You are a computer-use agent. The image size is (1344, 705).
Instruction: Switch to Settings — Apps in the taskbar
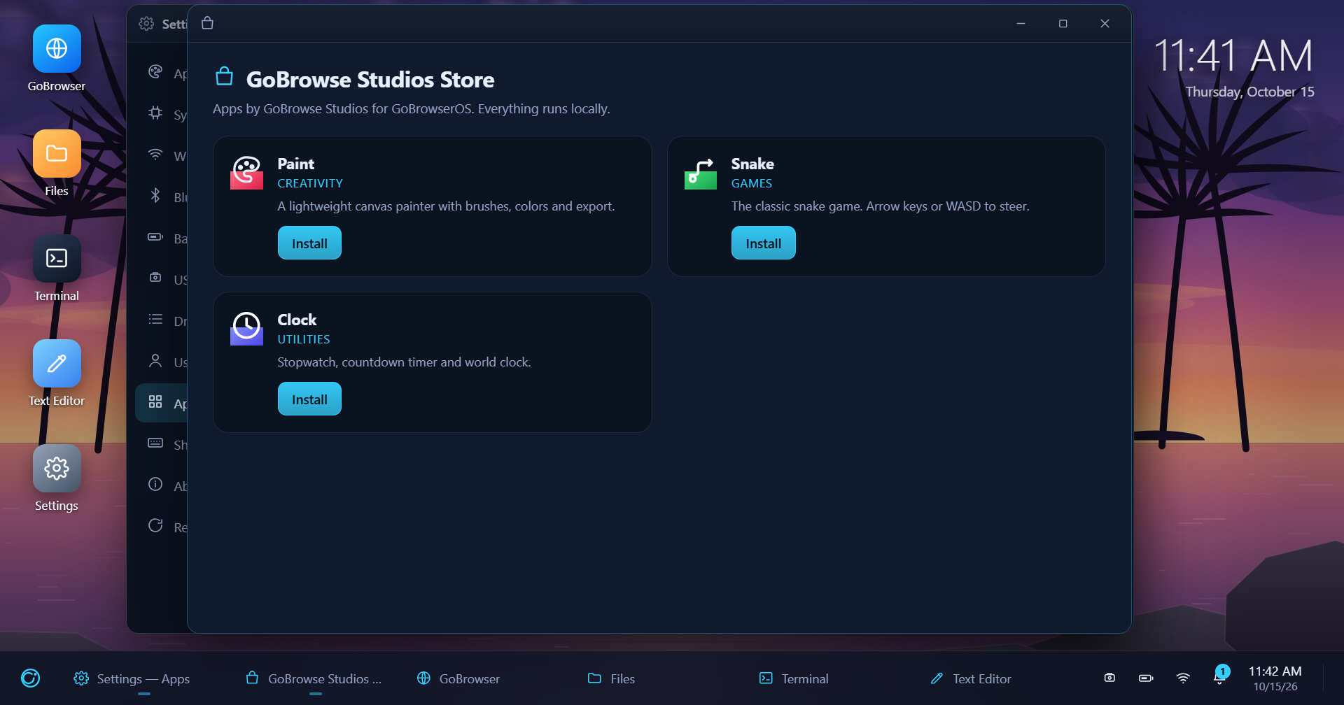[x=143, y=678]
